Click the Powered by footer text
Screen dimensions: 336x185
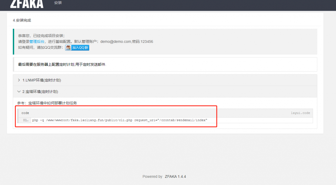tap(152, 177)
